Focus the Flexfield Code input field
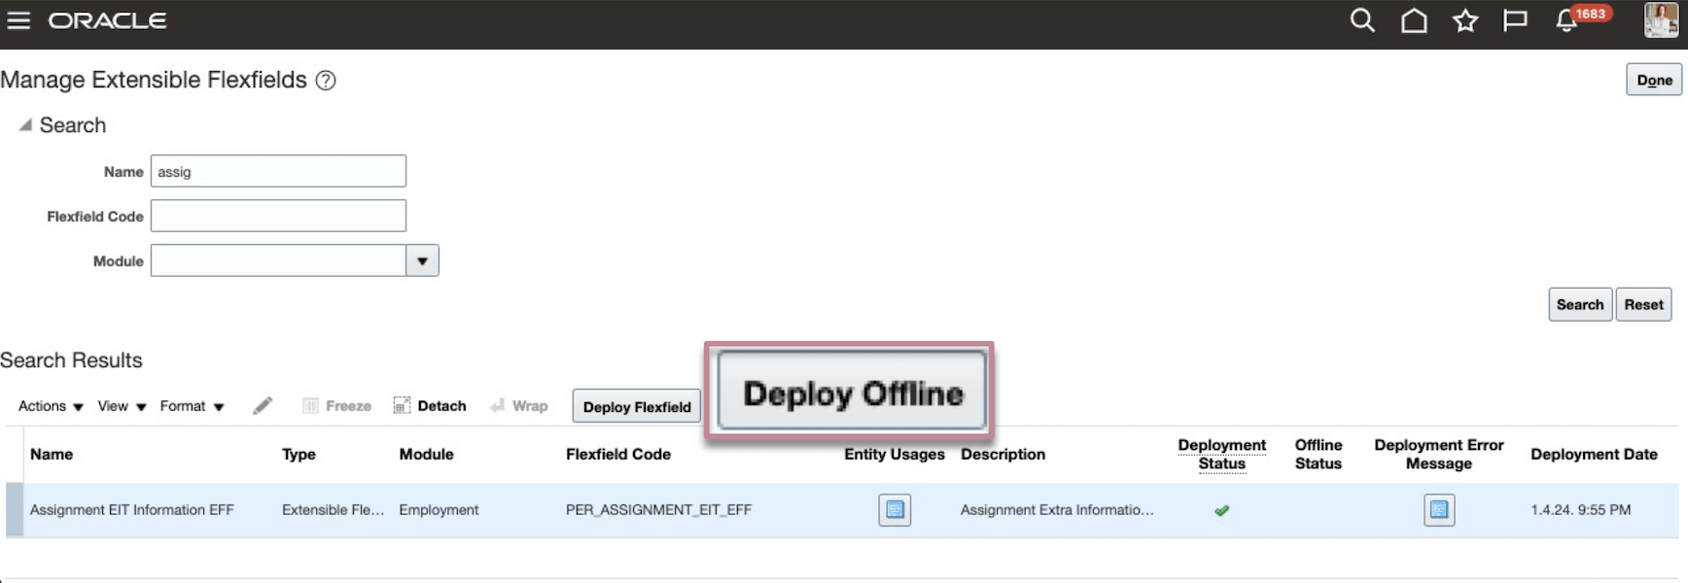Screen dimensions: 1688x583 [x=278, y=216]
